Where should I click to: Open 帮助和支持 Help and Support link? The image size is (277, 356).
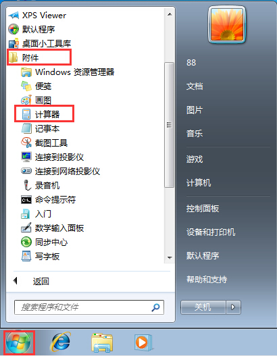[x=207, y=279]
